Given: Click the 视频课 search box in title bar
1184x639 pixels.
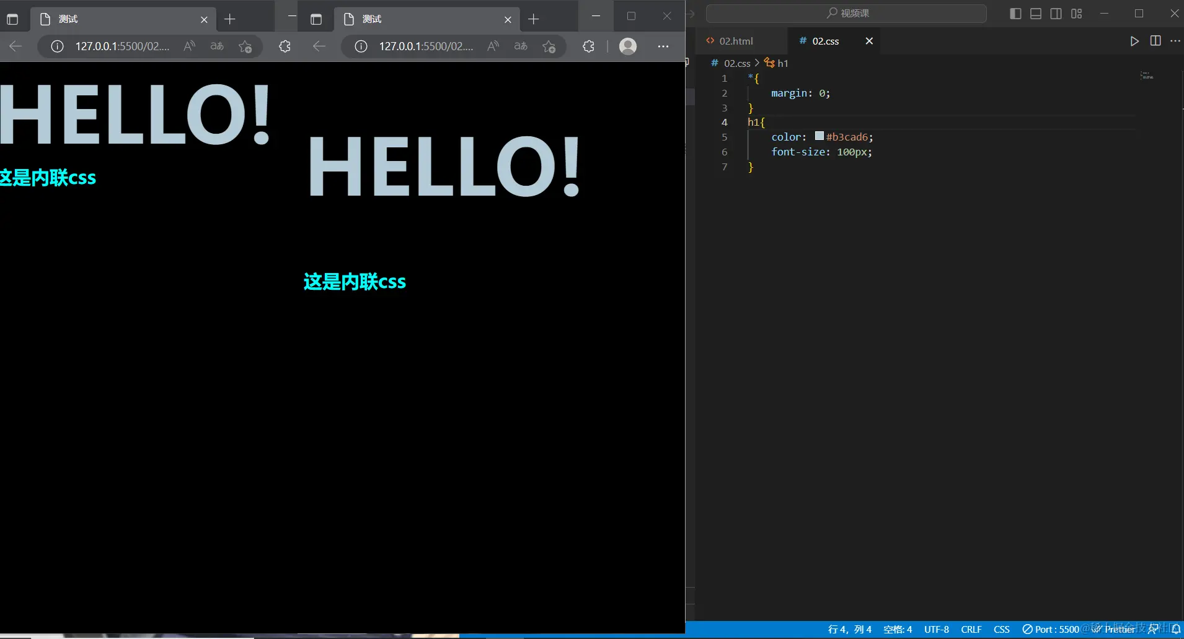Looking at the screenshot, I should (846, 14).
